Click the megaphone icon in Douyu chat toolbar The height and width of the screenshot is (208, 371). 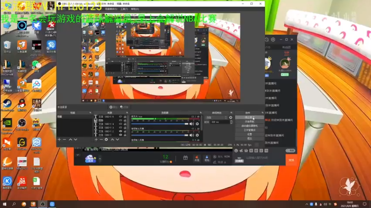[241, 151]
